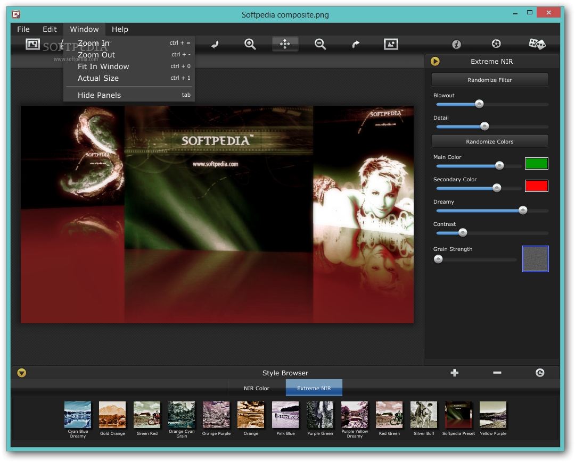Select the Red Green preset thumbnail

click(389, 415)
